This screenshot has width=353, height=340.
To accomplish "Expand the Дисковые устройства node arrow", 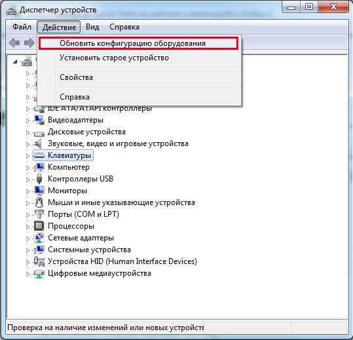I will coord(28,132).
